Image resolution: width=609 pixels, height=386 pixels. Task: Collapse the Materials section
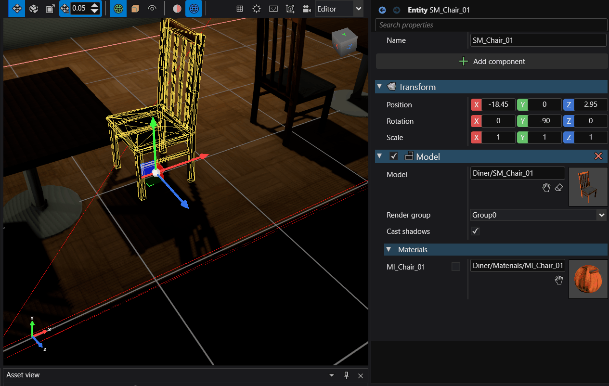coord(389,250)
